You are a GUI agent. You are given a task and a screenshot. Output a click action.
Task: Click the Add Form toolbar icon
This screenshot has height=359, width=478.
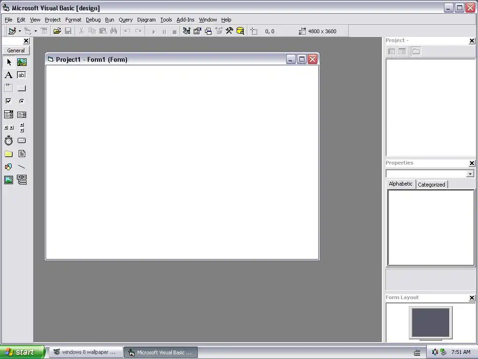(x=28, y=31)
